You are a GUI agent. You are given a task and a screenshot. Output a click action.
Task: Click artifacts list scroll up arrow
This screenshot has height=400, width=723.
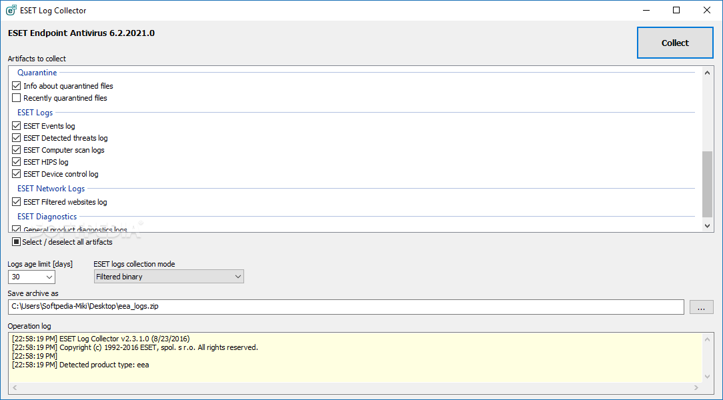coord(707,73)
